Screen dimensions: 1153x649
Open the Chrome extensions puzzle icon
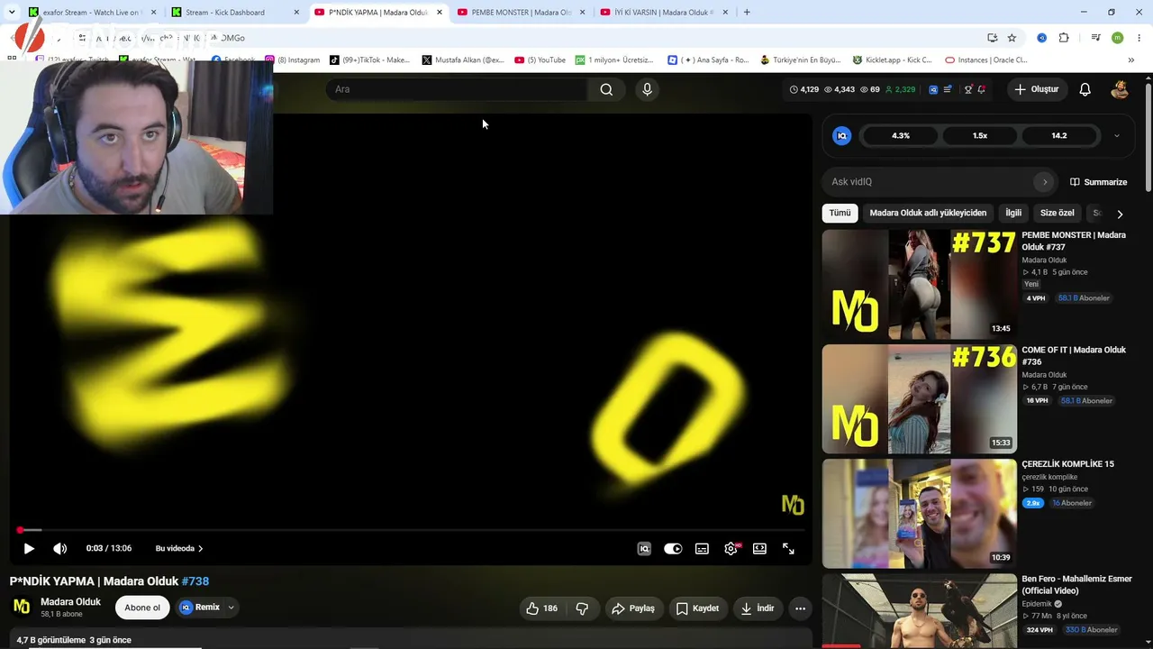pyautogui.click(x=1064, y=38)
